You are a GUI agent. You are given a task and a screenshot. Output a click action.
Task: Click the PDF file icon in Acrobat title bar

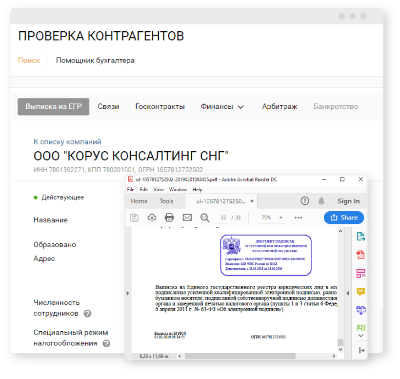(x=131, y=180)
